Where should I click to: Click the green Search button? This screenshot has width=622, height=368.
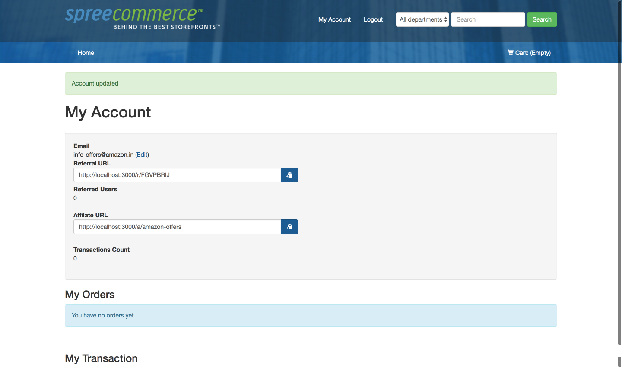click(x=542, y=19)
